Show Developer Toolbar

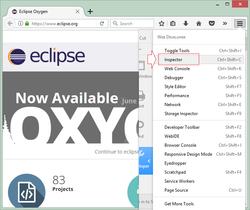tap(199, 127)
